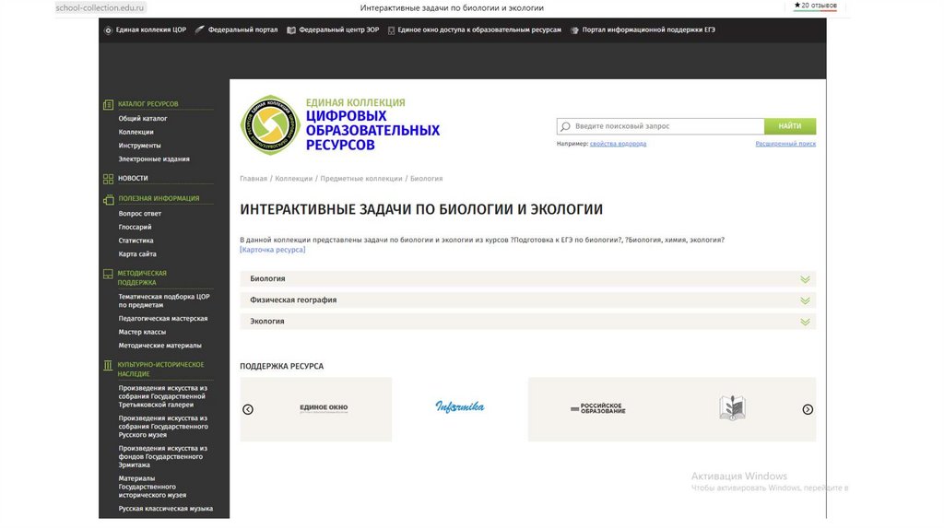Open Педагогическая мастерская in sidebar
This screenshot has width=944, height=529.
[163, 318]
